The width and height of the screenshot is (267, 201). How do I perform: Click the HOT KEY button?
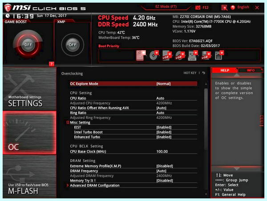pyautogui.click(x=190, y=73)
